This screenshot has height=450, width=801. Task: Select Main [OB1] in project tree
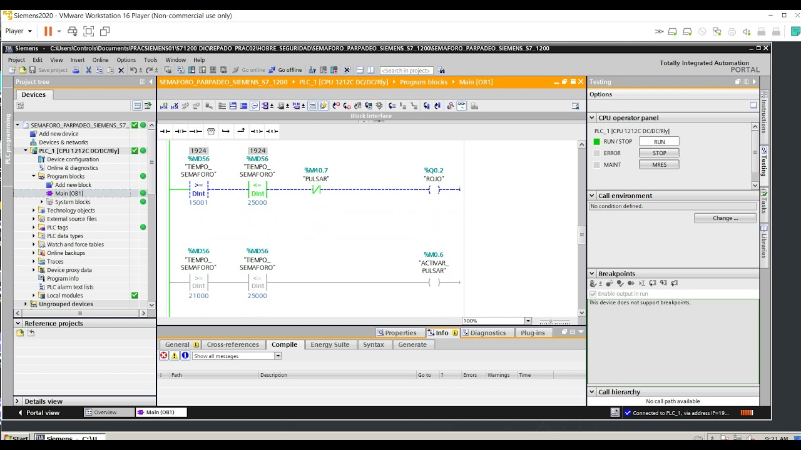coord(68,194)
